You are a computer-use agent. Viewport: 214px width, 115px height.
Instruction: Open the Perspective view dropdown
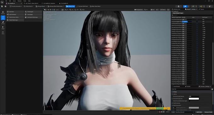139,10
